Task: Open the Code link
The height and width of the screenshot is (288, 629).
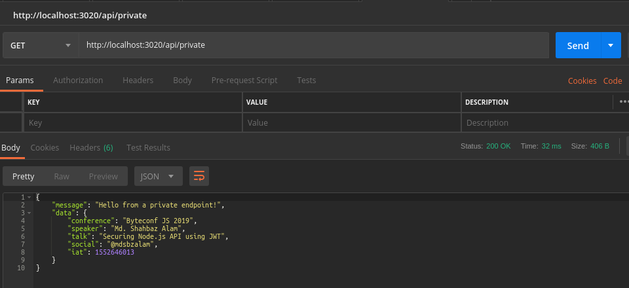Action: (613, 81)
